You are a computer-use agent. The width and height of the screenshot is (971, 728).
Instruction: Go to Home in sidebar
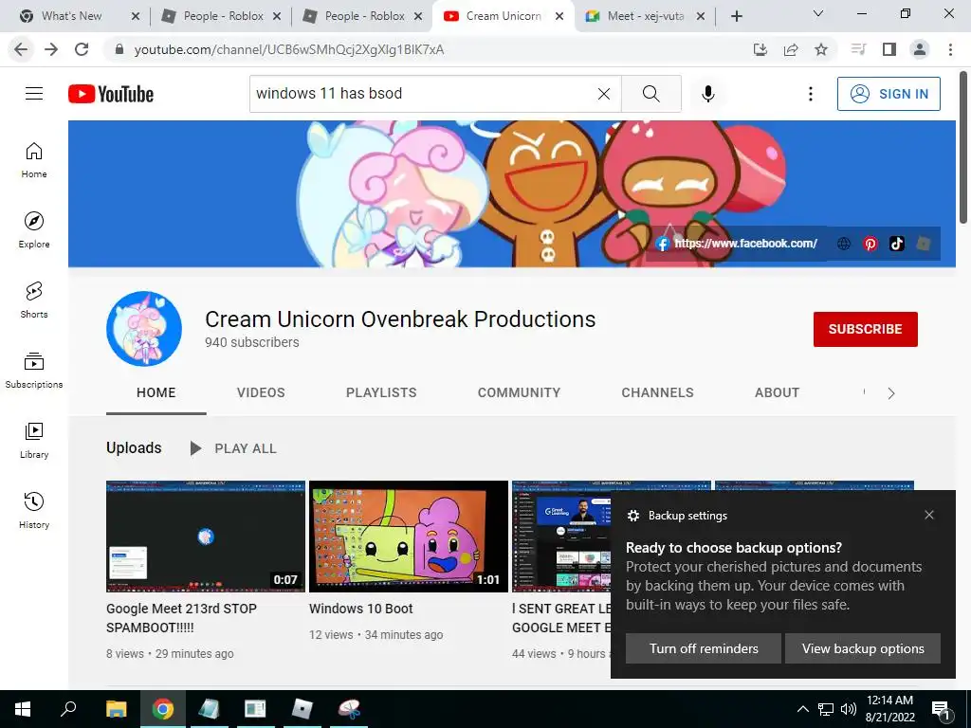(34, 159)
